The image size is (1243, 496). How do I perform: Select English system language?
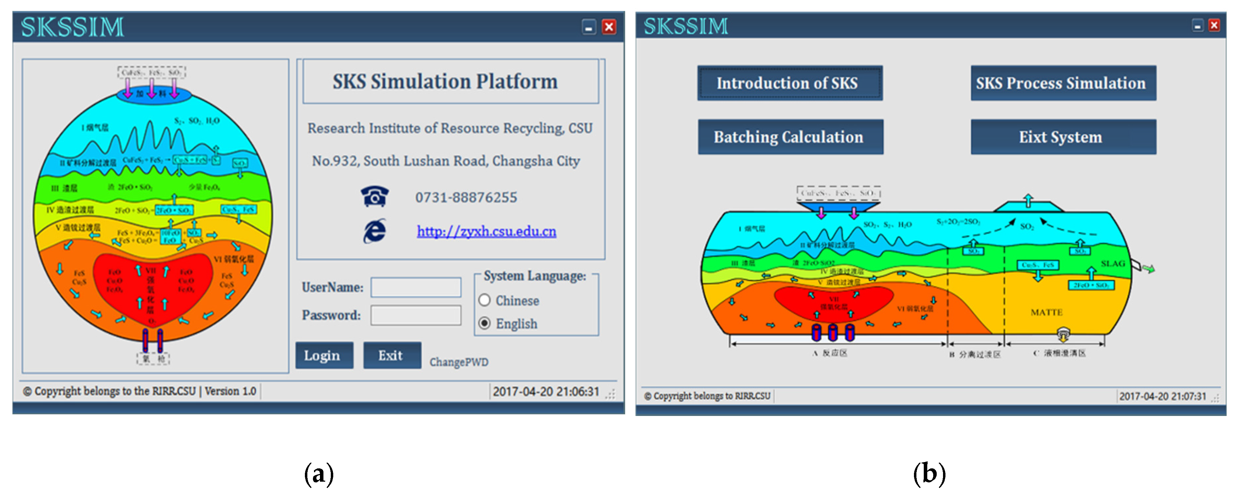484,323
